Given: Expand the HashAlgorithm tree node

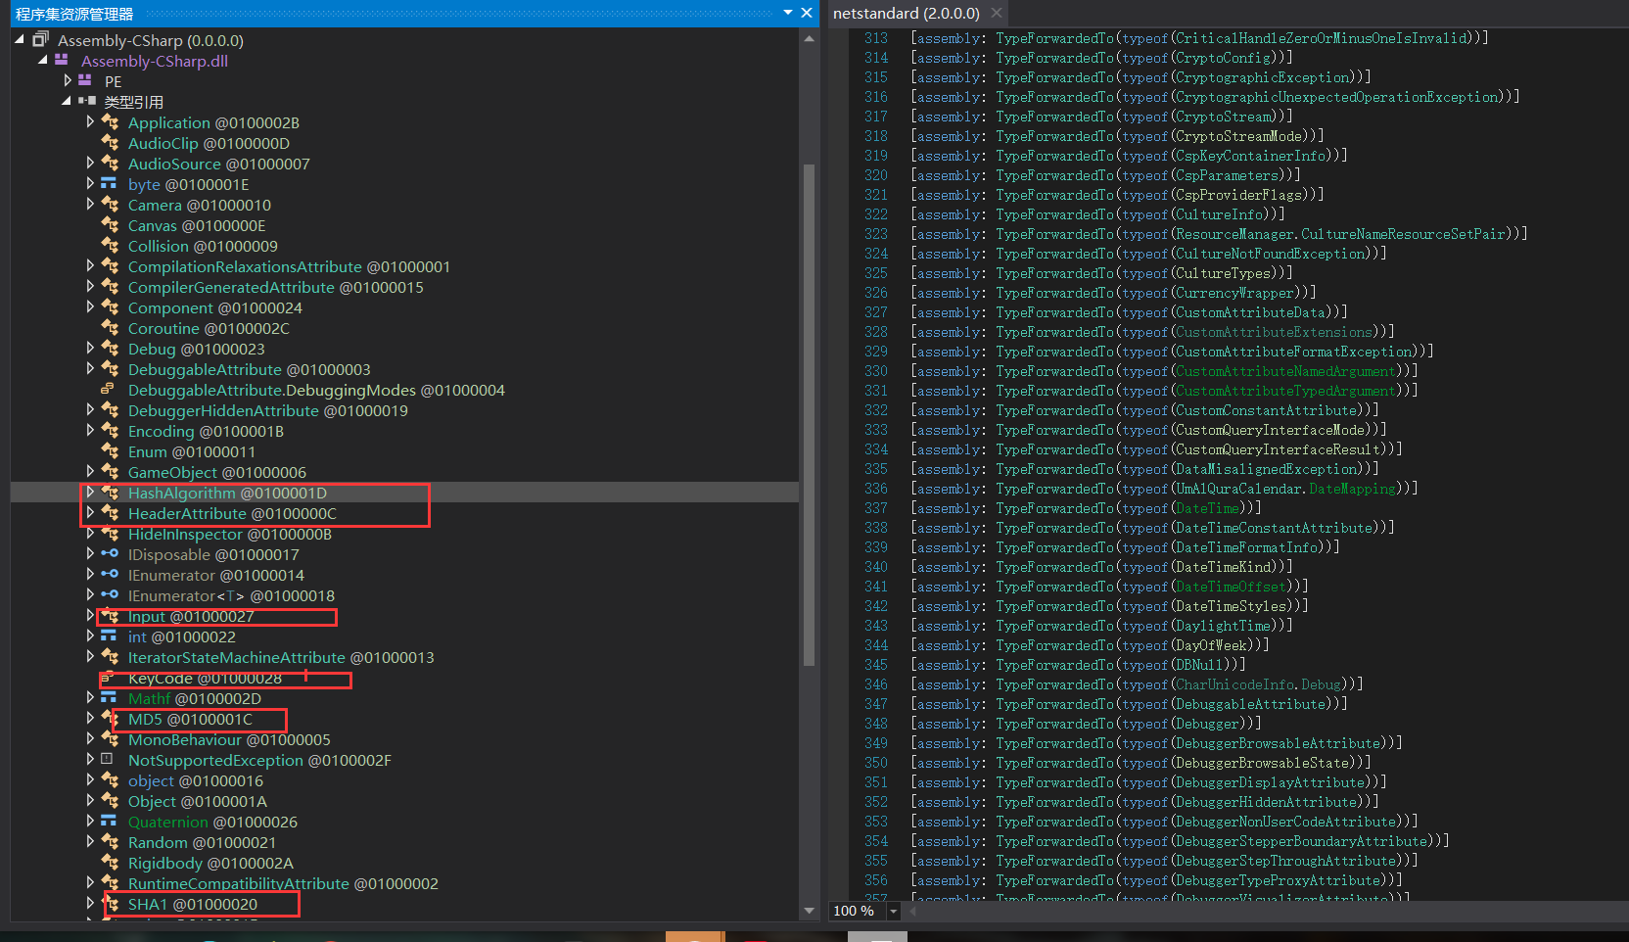Looking at the screenshot, I should coord(90,493).
